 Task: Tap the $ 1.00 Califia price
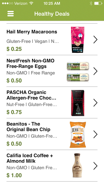click(x=14, y=175)
